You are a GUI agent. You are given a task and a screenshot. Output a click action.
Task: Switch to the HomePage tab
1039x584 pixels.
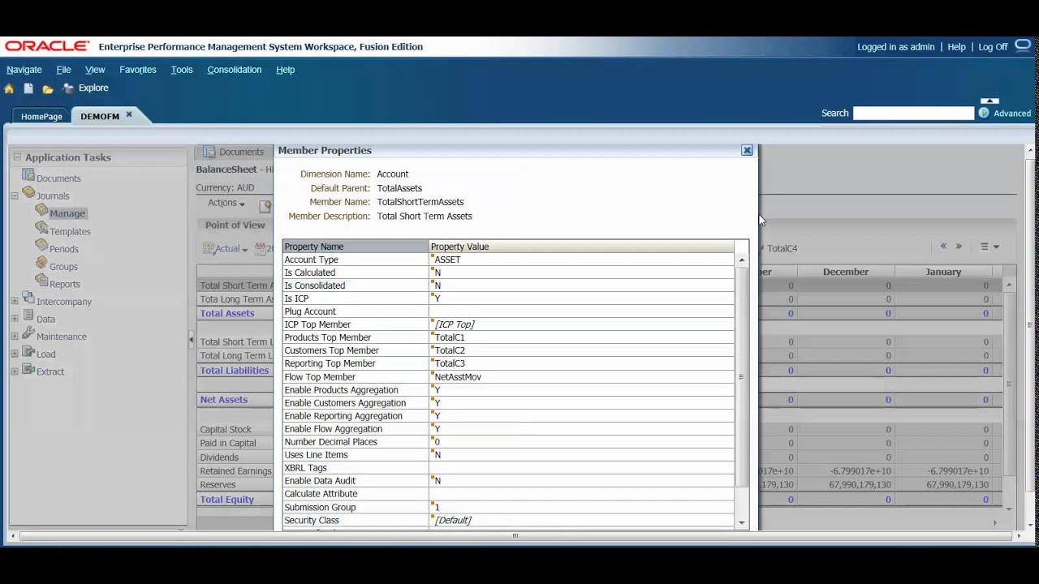(41, 117)
